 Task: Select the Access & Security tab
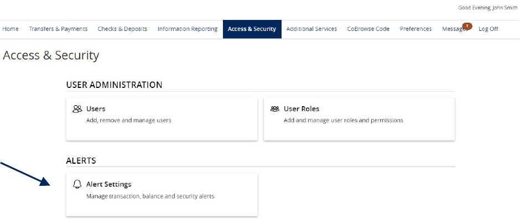(x=252, y=29)
